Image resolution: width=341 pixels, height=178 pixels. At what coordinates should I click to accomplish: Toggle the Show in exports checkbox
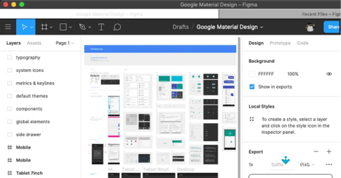(252, 87)
